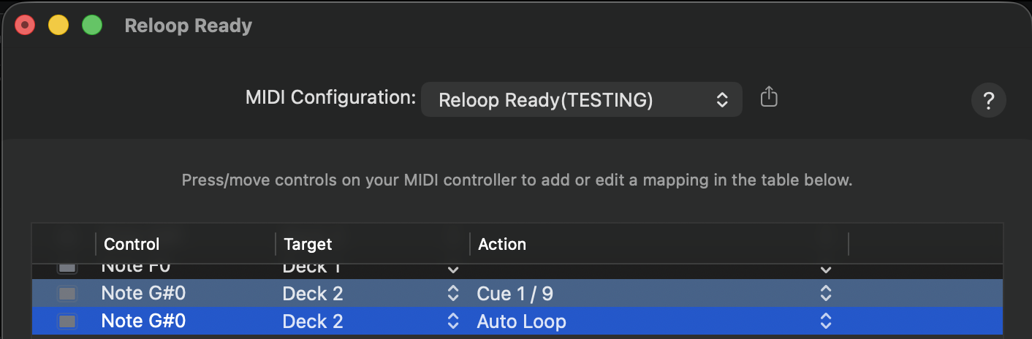
Task: Open the Deck 1 target dropdown chevron
Action: pyautogui.click(x=452, y=269)
